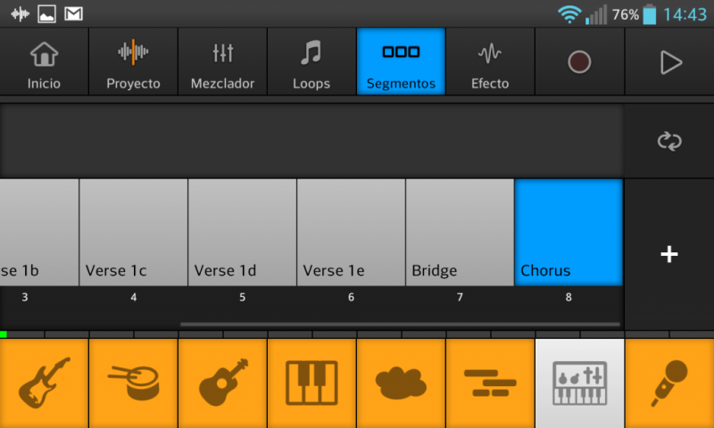Viewport: 714px width, 428px height.
Task: Choose the microphone vocal track
Action: (669, 383)
